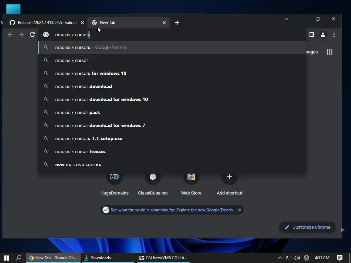
Task: Click the volume speaker tray icon
Action: pyautogui.click(x=297, y=258)
